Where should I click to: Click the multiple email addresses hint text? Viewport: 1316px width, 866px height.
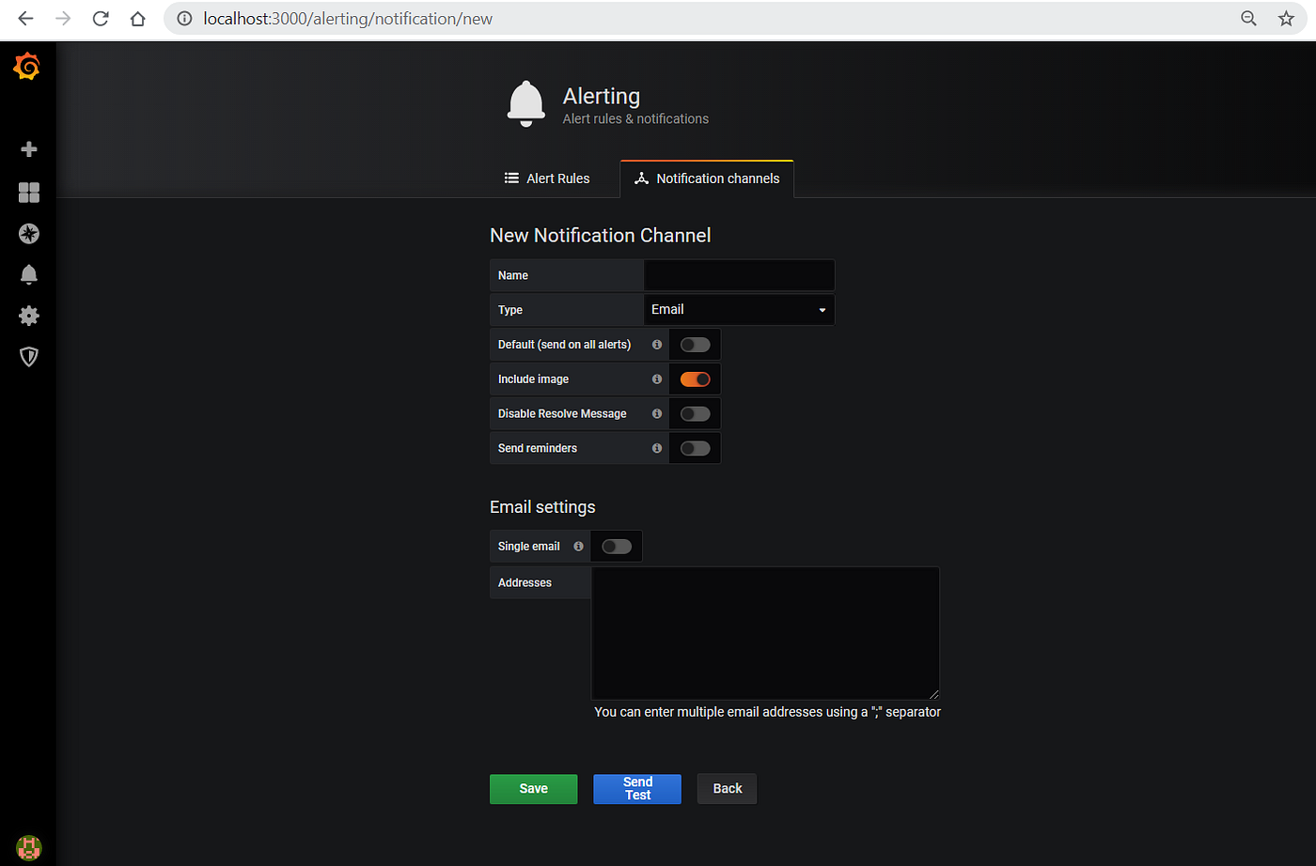[x=767, y=712]
